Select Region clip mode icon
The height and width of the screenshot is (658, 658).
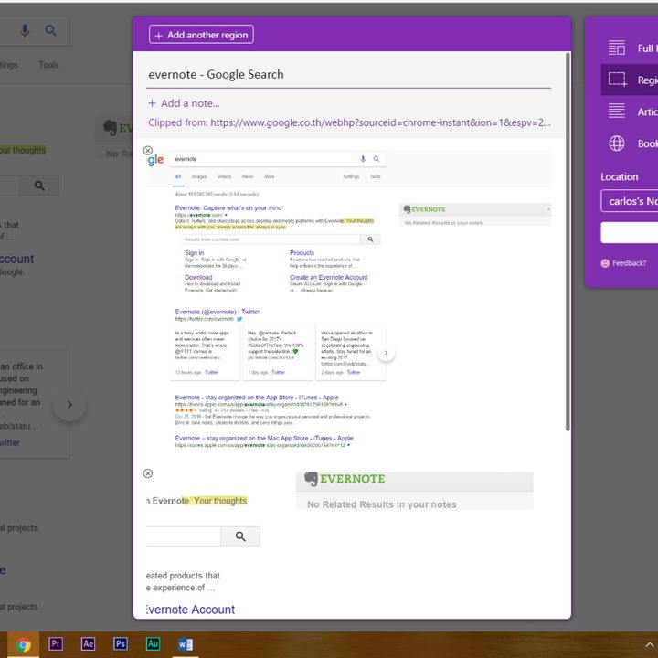click(617, 80)
